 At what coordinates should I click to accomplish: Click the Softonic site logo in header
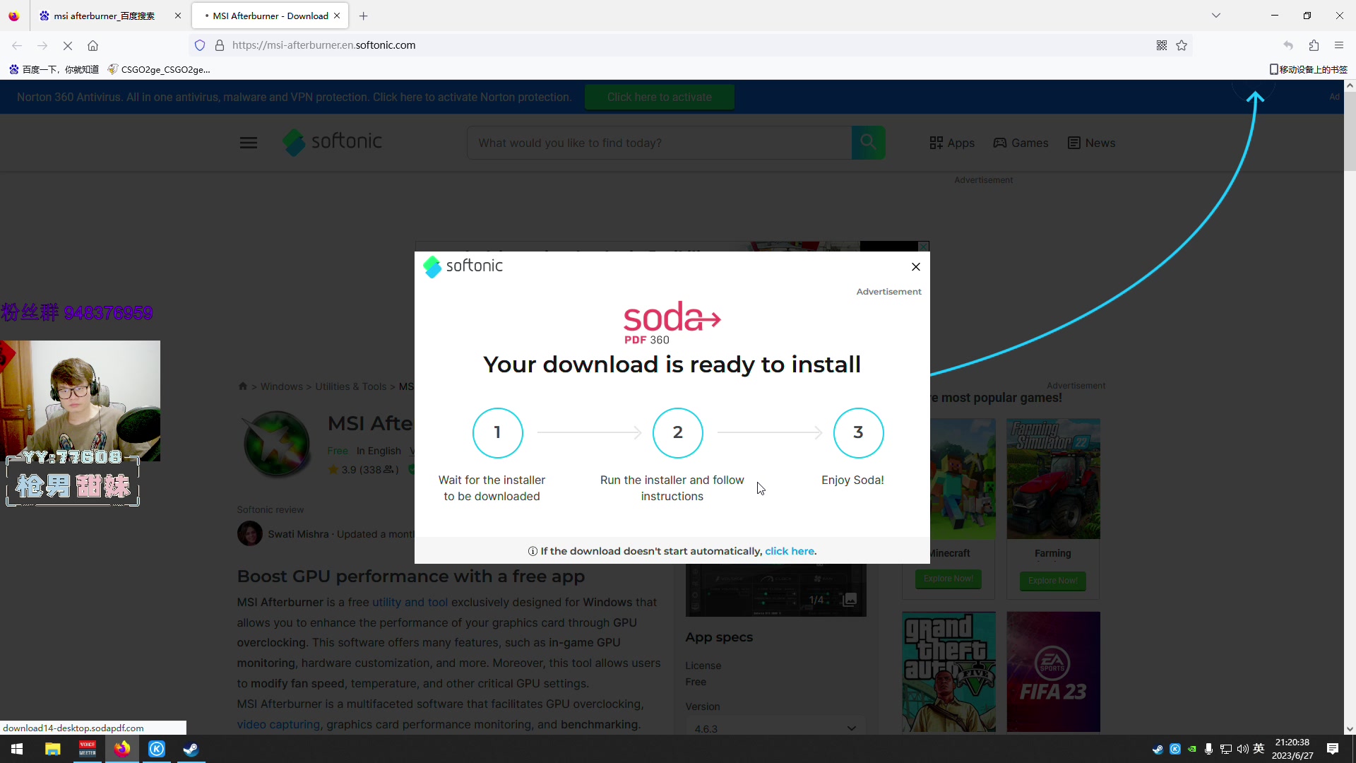pos(332,142)
